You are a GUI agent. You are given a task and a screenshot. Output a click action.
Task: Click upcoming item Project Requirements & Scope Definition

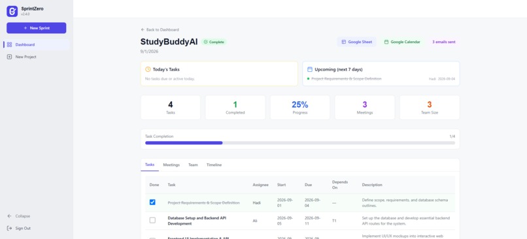click(x=346, y=78)
